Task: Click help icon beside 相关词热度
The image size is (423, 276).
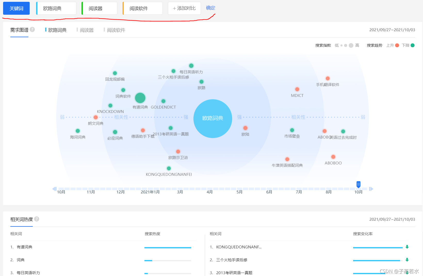Action: coord(37,219)
